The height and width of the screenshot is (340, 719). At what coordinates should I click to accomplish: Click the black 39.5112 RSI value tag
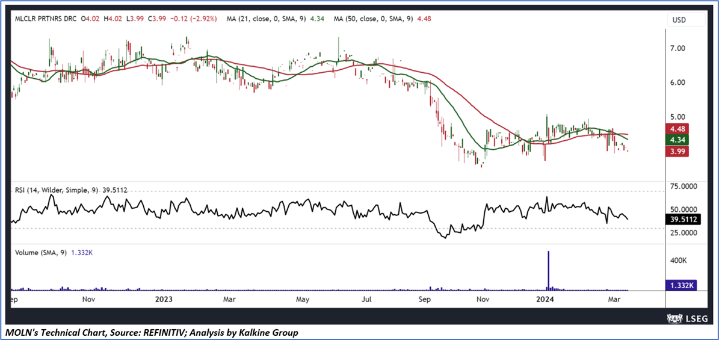point(682,220)
